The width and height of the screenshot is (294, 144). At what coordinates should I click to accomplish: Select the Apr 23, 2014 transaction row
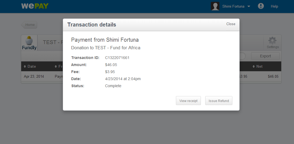[x=151, y=76]
